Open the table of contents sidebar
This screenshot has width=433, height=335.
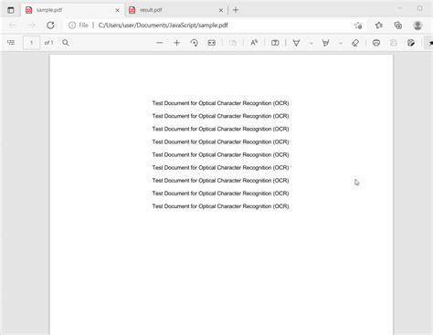click(x=11, y=43)
